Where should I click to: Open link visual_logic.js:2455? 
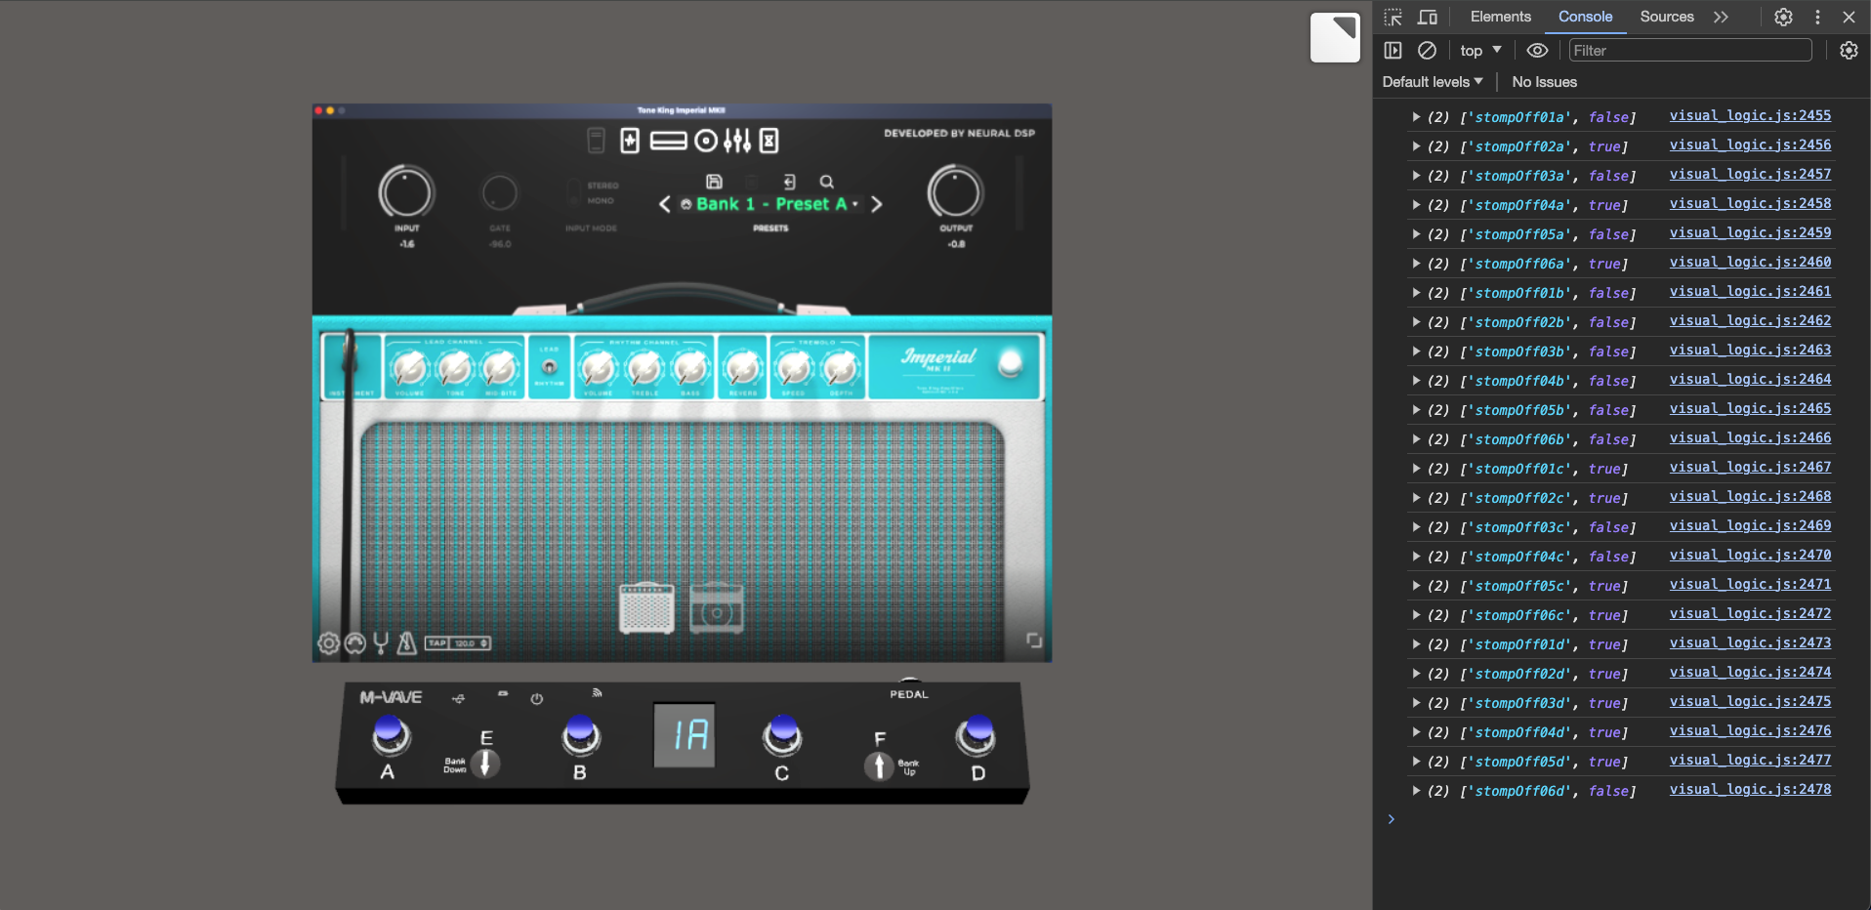[1750, 115]
